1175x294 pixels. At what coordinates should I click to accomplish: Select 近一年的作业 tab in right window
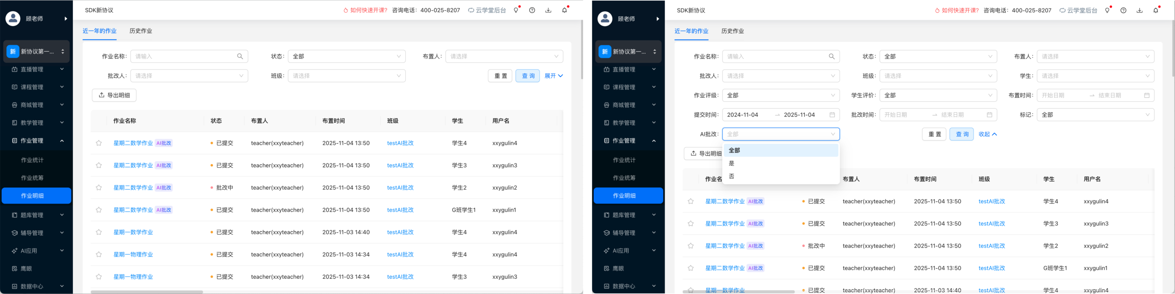691,31
